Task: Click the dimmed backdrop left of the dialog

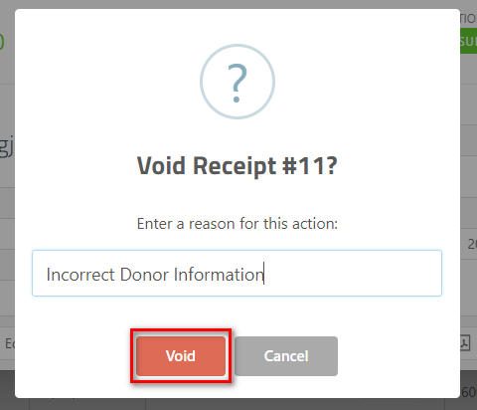Action: (x=7, y=232)
